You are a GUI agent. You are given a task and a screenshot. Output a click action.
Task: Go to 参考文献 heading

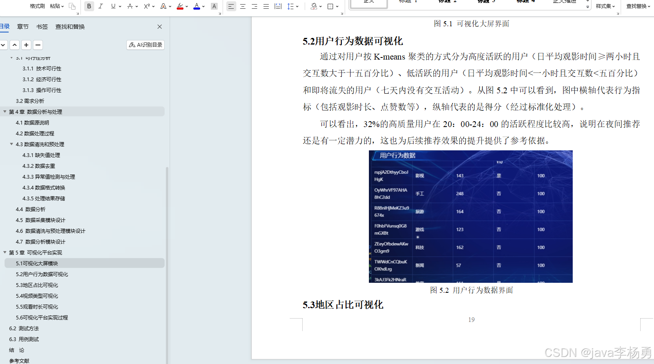[19, 361]
